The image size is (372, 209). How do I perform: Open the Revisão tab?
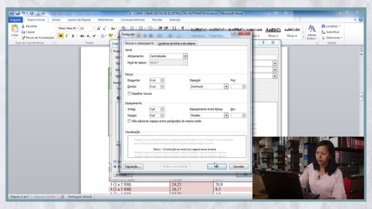157,20
